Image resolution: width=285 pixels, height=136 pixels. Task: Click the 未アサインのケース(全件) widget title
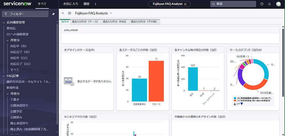click(x=79, y=50)
